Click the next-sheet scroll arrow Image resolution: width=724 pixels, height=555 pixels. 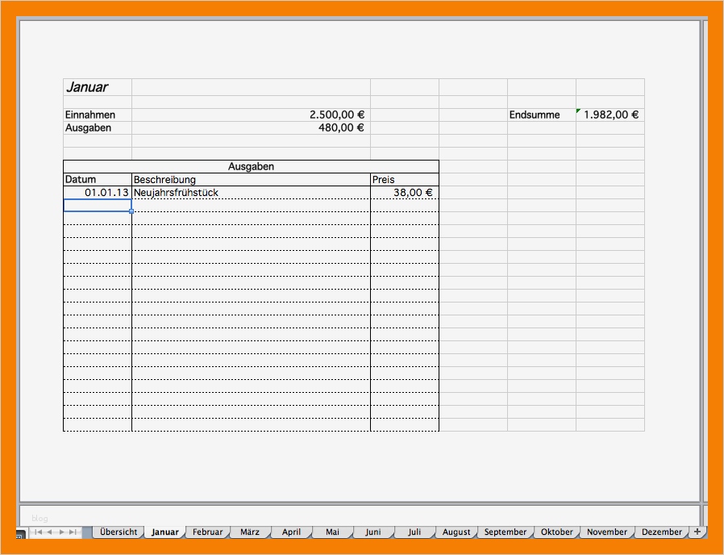pyautogui.click(x=60, y=532)
